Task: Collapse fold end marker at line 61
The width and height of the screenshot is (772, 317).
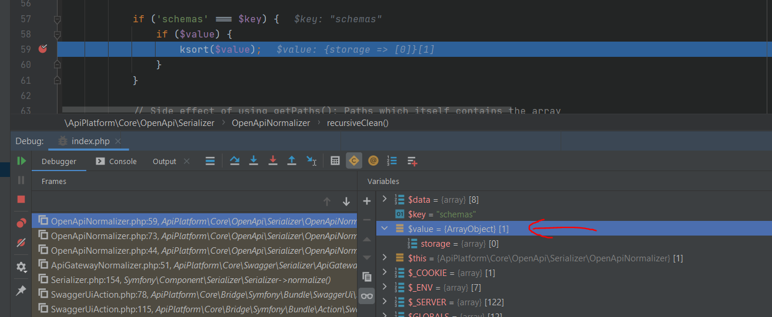Action: click(x=57, y=80)
